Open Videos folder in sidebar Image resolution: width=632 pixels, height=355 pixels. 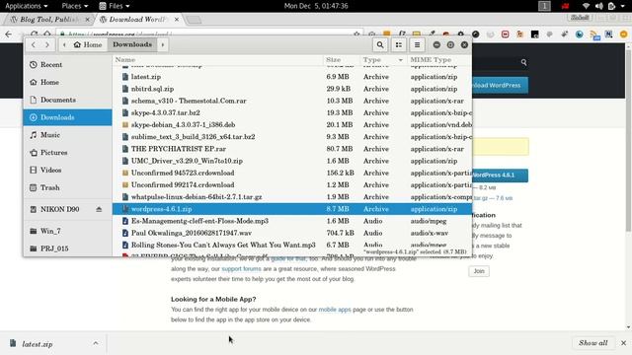67,170
